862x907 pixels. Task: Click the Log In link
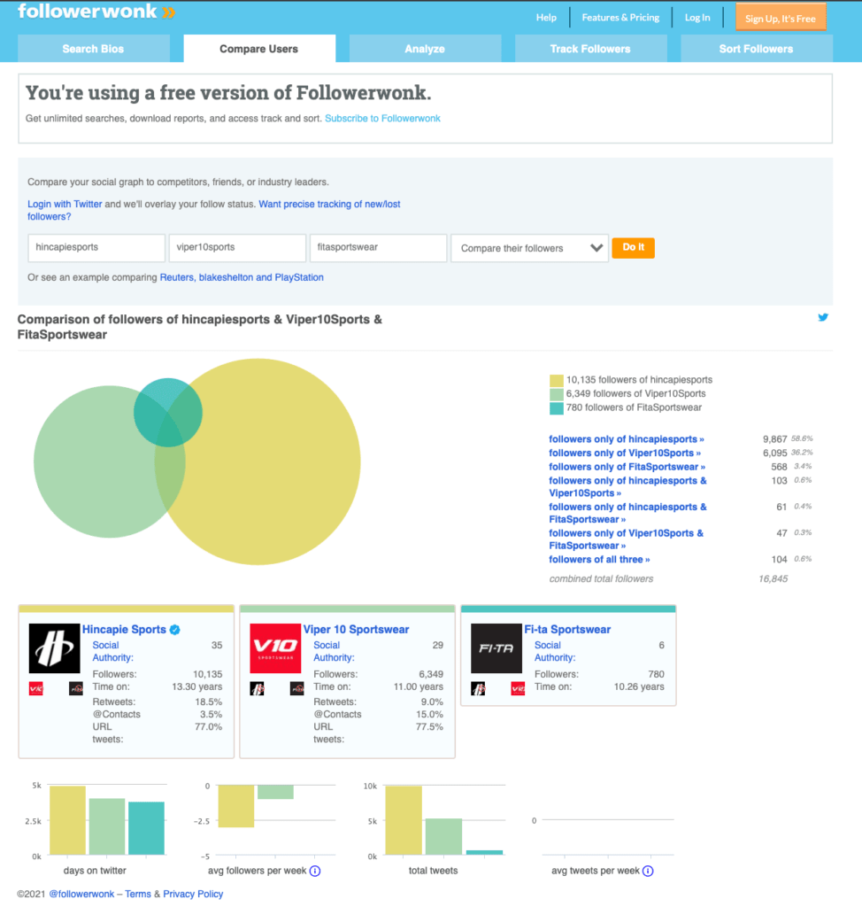(x=697, y=18)
